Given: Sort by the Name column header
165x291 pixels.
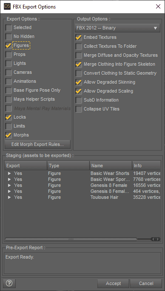Looking at the screenshot, I should click(111, 166).
